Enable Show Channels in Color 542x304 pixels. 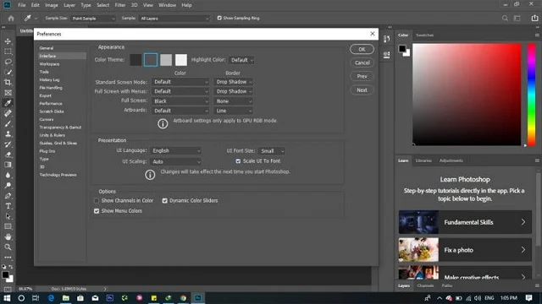point(97,201)
